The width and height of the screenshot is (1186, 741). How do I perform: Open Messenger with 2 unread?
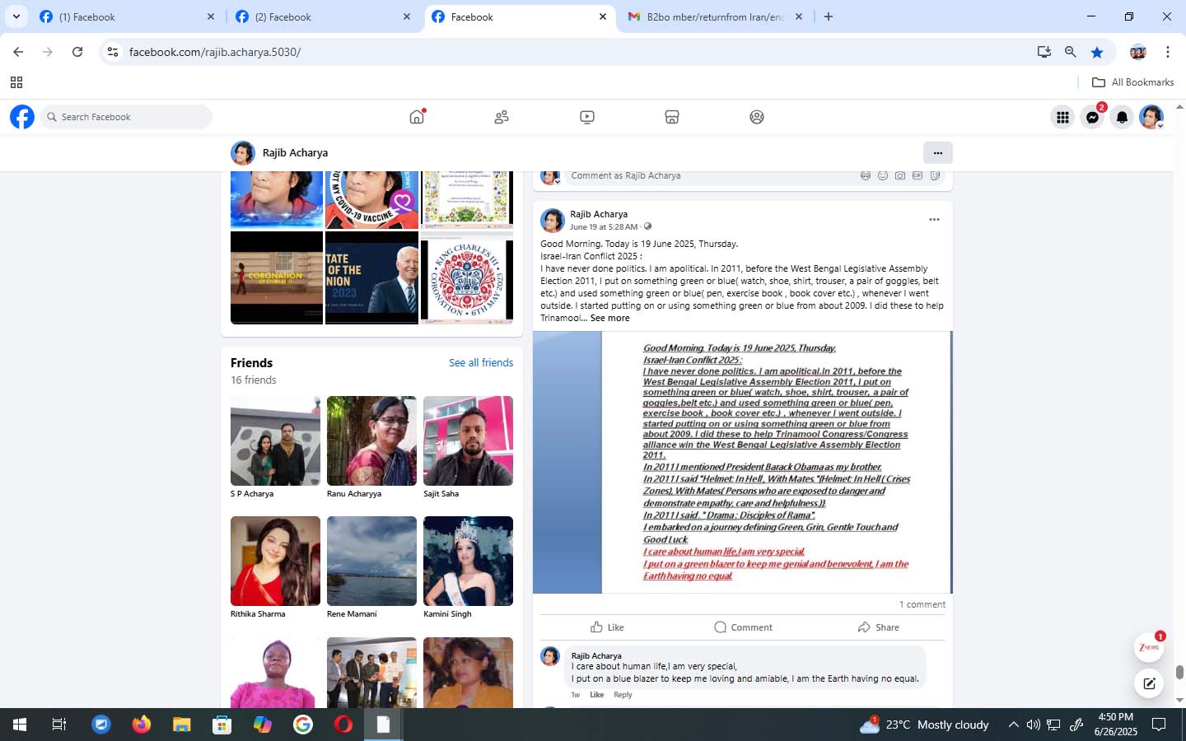[x=1092, y=117]
